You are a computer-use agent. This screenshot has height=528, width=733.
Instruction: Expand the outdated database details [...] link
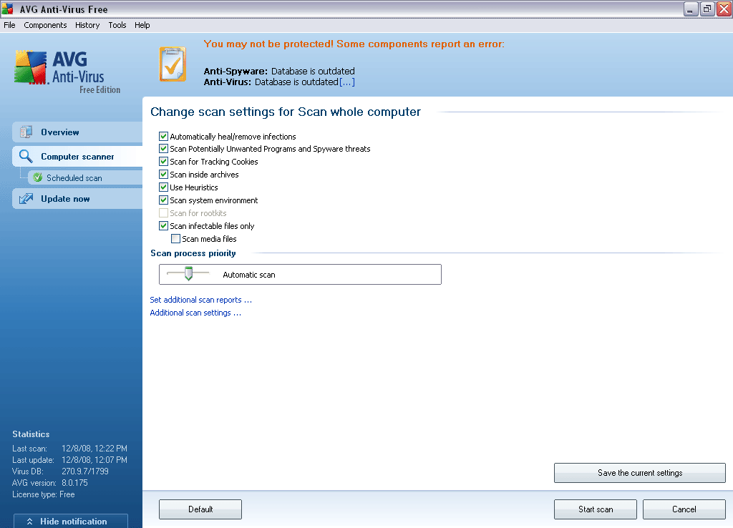(x=346, y=82)
